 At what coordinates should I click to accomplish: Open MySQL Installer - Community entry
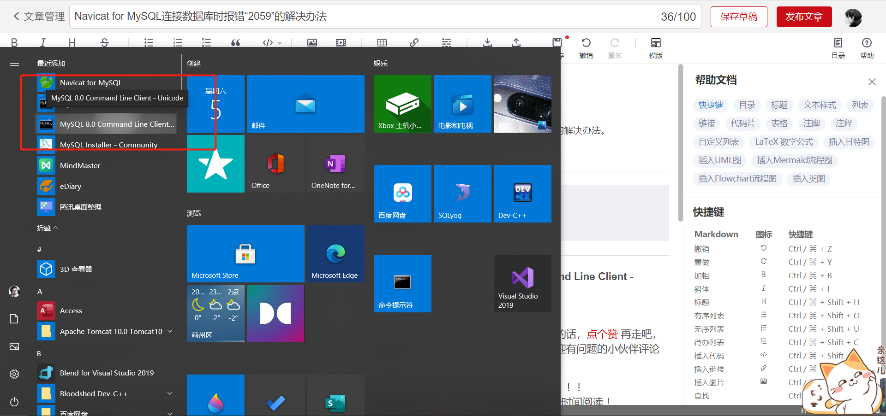click(106, 145)
